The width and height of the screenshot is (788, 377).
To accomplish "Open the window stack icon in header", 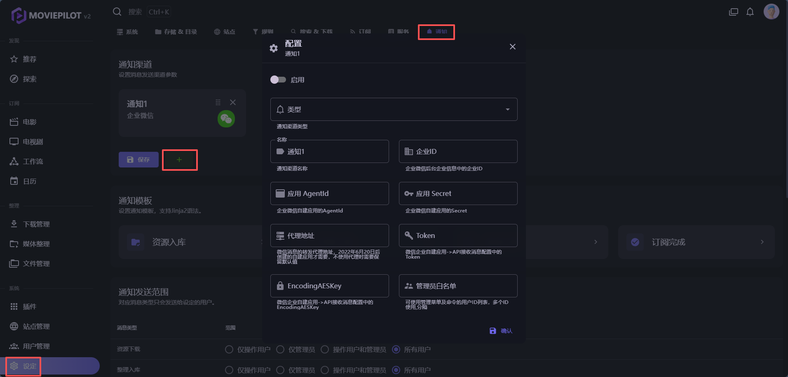I will pyautogui.click(x=734, y=12).
